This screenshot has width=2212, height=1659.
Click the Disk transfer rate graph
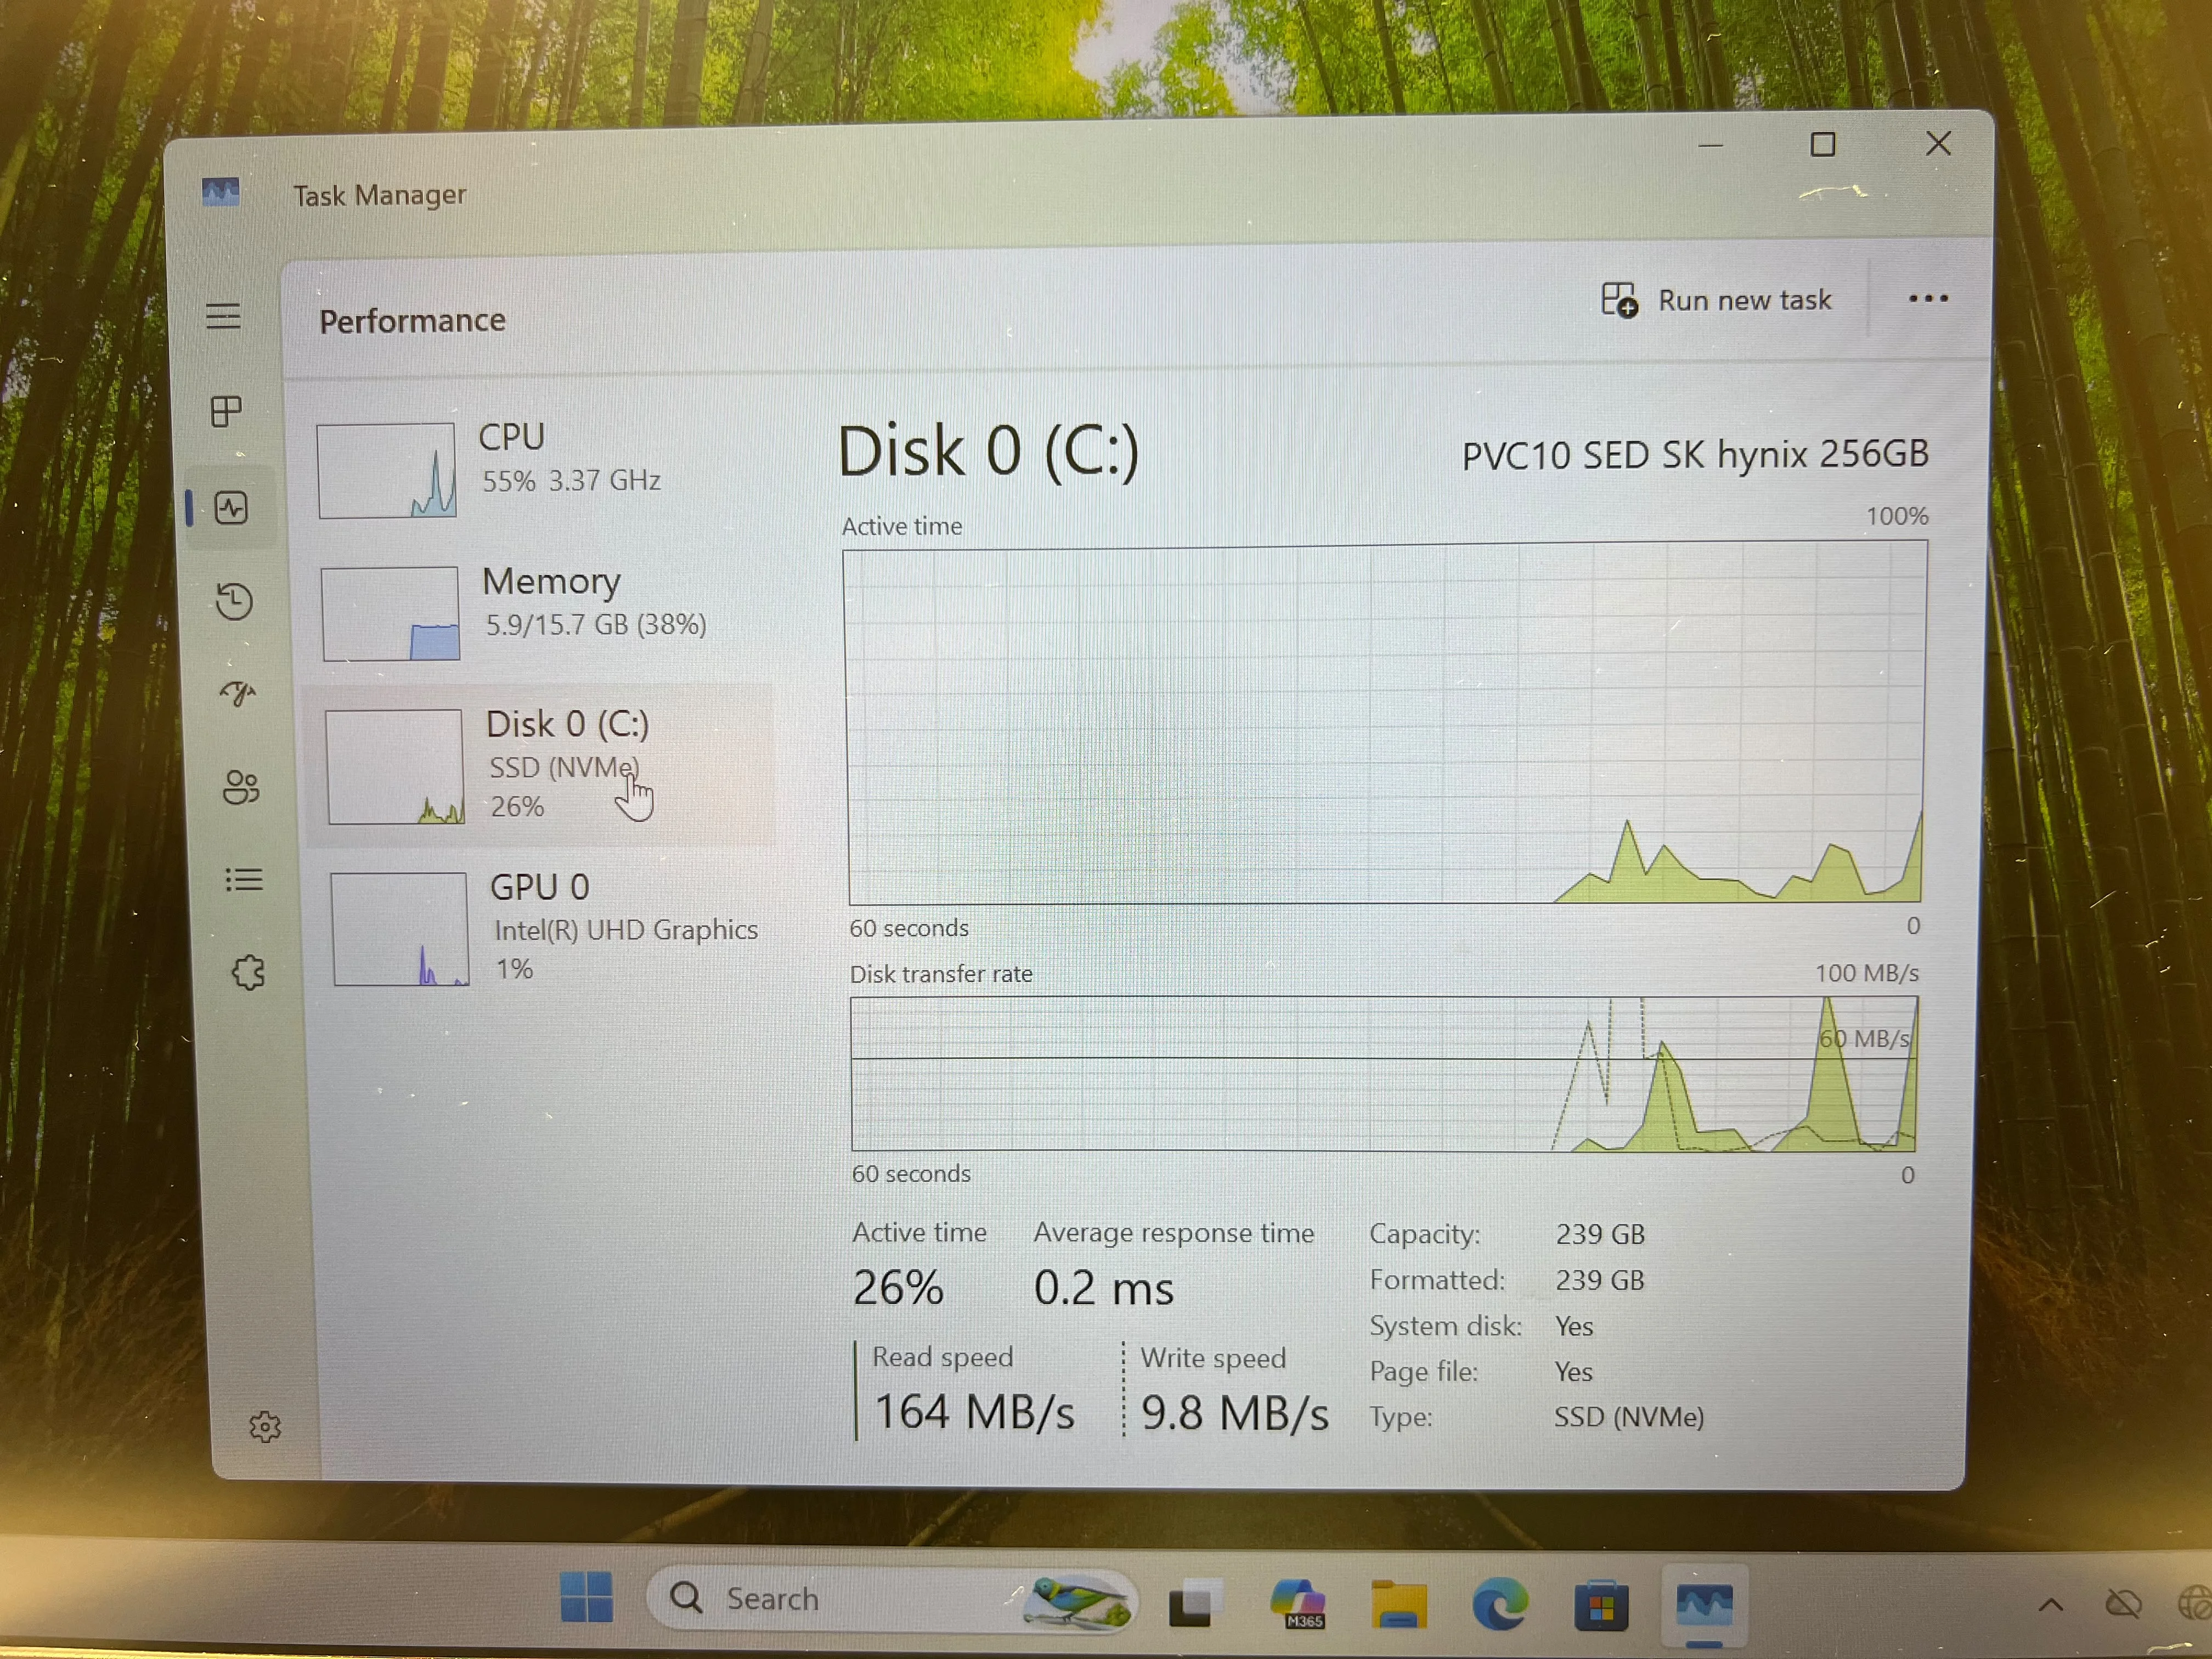tap(1384, 1073)
